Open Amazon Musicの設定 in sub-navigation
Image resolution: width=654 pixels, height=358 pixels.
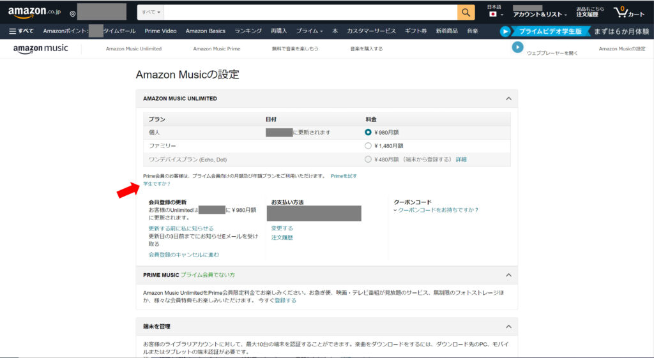click(x=622, y=48)
